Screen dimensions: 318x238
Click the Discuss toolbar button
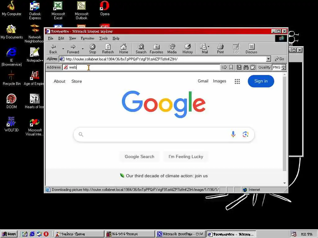tap(251, 49)
